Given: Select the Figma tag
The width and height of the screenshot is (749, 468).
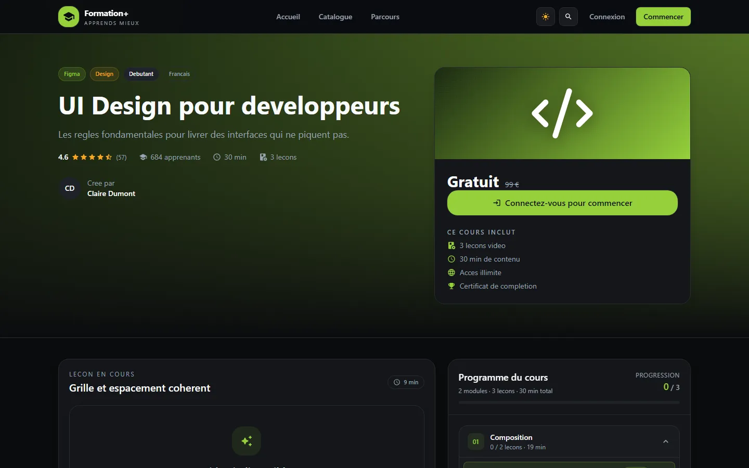Looking at the screenshot, I should point(72,74).
